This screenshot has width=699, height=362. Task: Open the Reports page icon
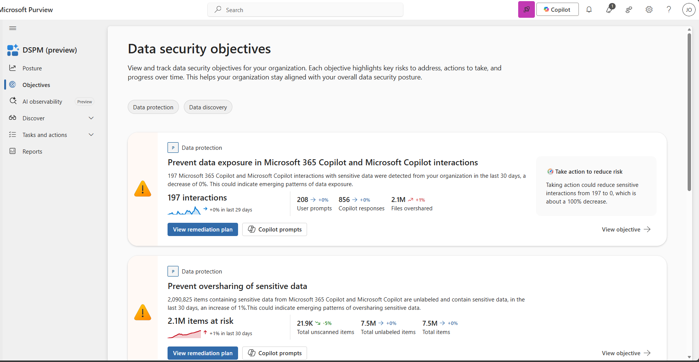(13, 151)
